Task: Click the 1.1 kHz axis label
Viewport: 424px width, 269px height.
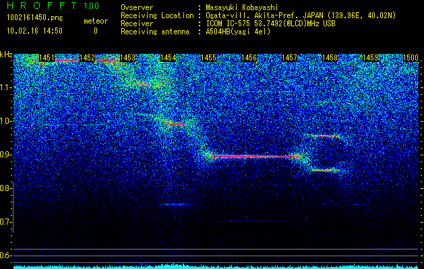Action: [6, 87]
